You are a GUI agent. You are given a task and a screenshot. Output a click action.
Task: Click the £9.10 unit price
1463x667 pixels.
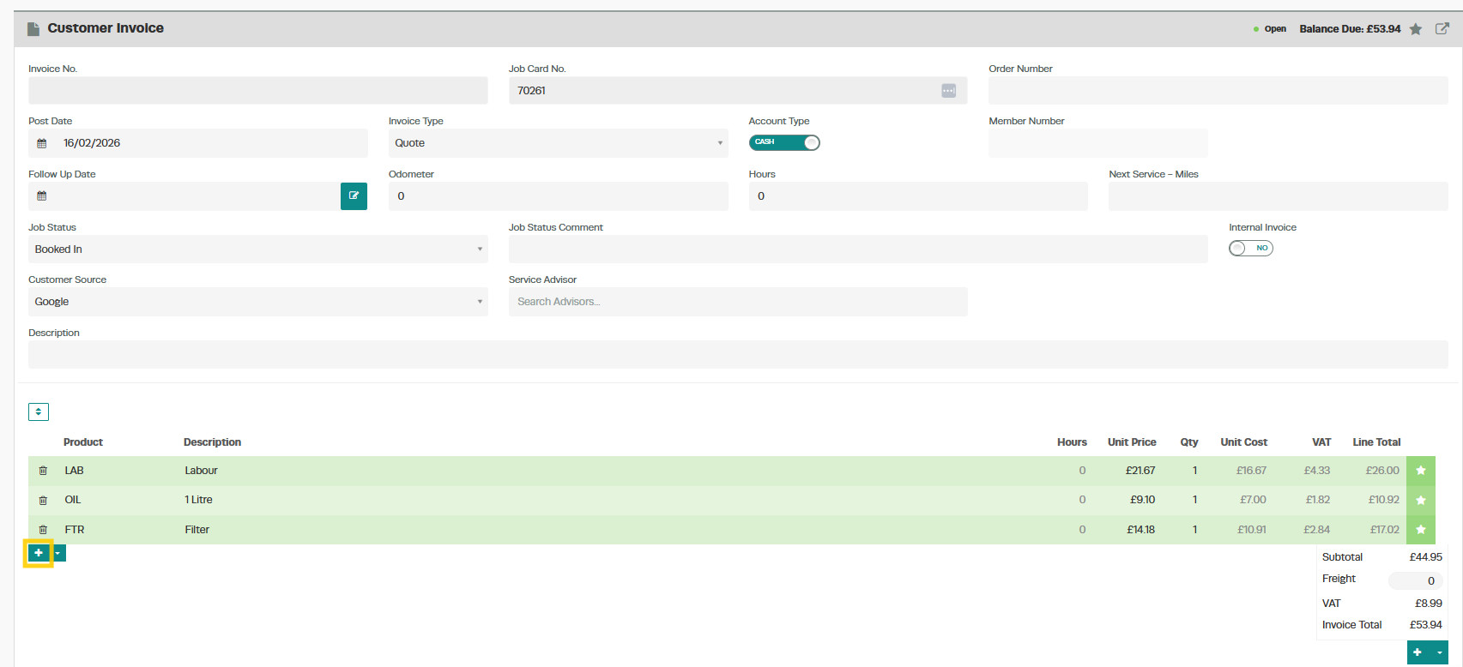point(1142,500)
